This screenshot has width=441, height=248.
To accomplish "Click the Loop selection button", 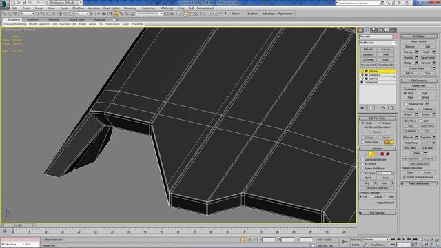I will coord(384,183).
